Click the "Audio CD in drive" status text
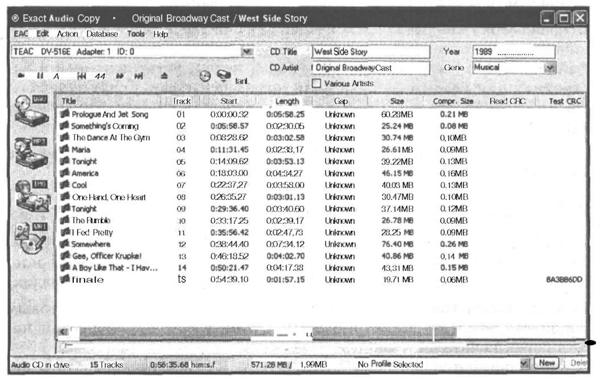Screen dimensions: 600x380 [40, 365]
